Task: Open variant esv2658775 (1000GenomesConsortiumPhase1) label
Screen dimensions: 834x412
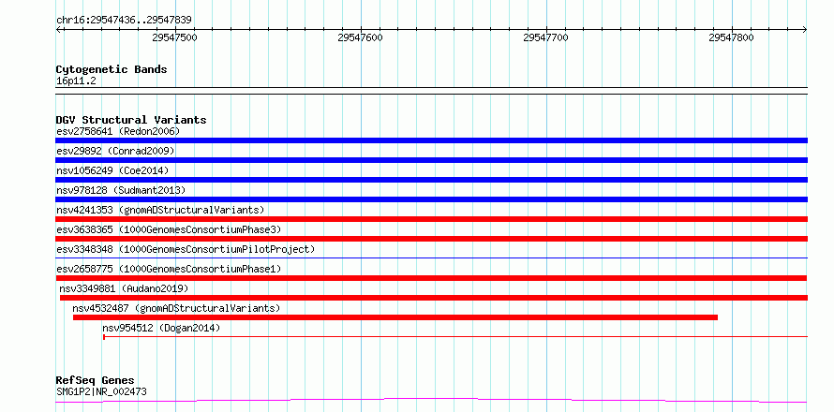Action: pos(169,269)
